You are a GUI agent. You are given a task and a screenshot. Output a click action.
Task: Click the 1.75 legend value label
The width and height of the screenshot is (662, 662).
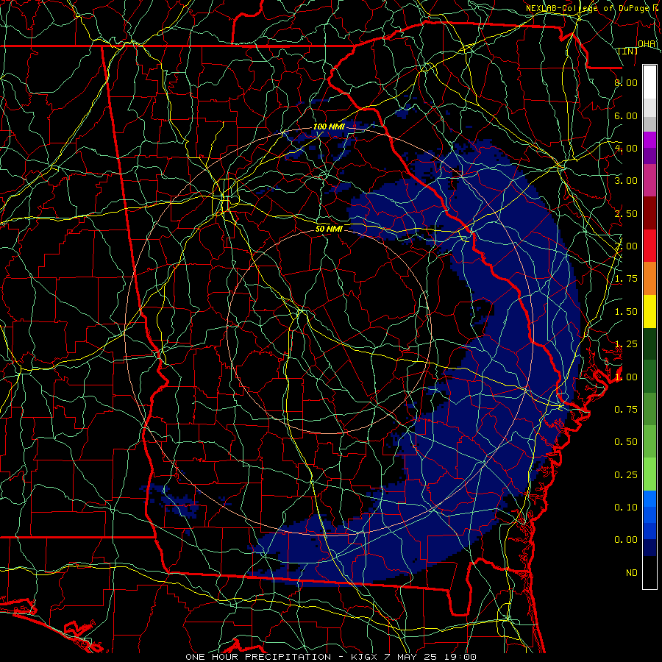pyautogui.click(x=626, y=279)
